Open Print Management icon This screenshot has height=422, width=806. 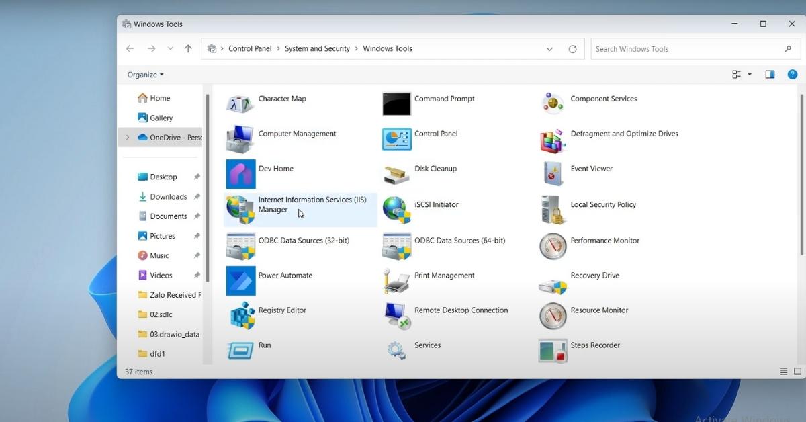point(396,281)
